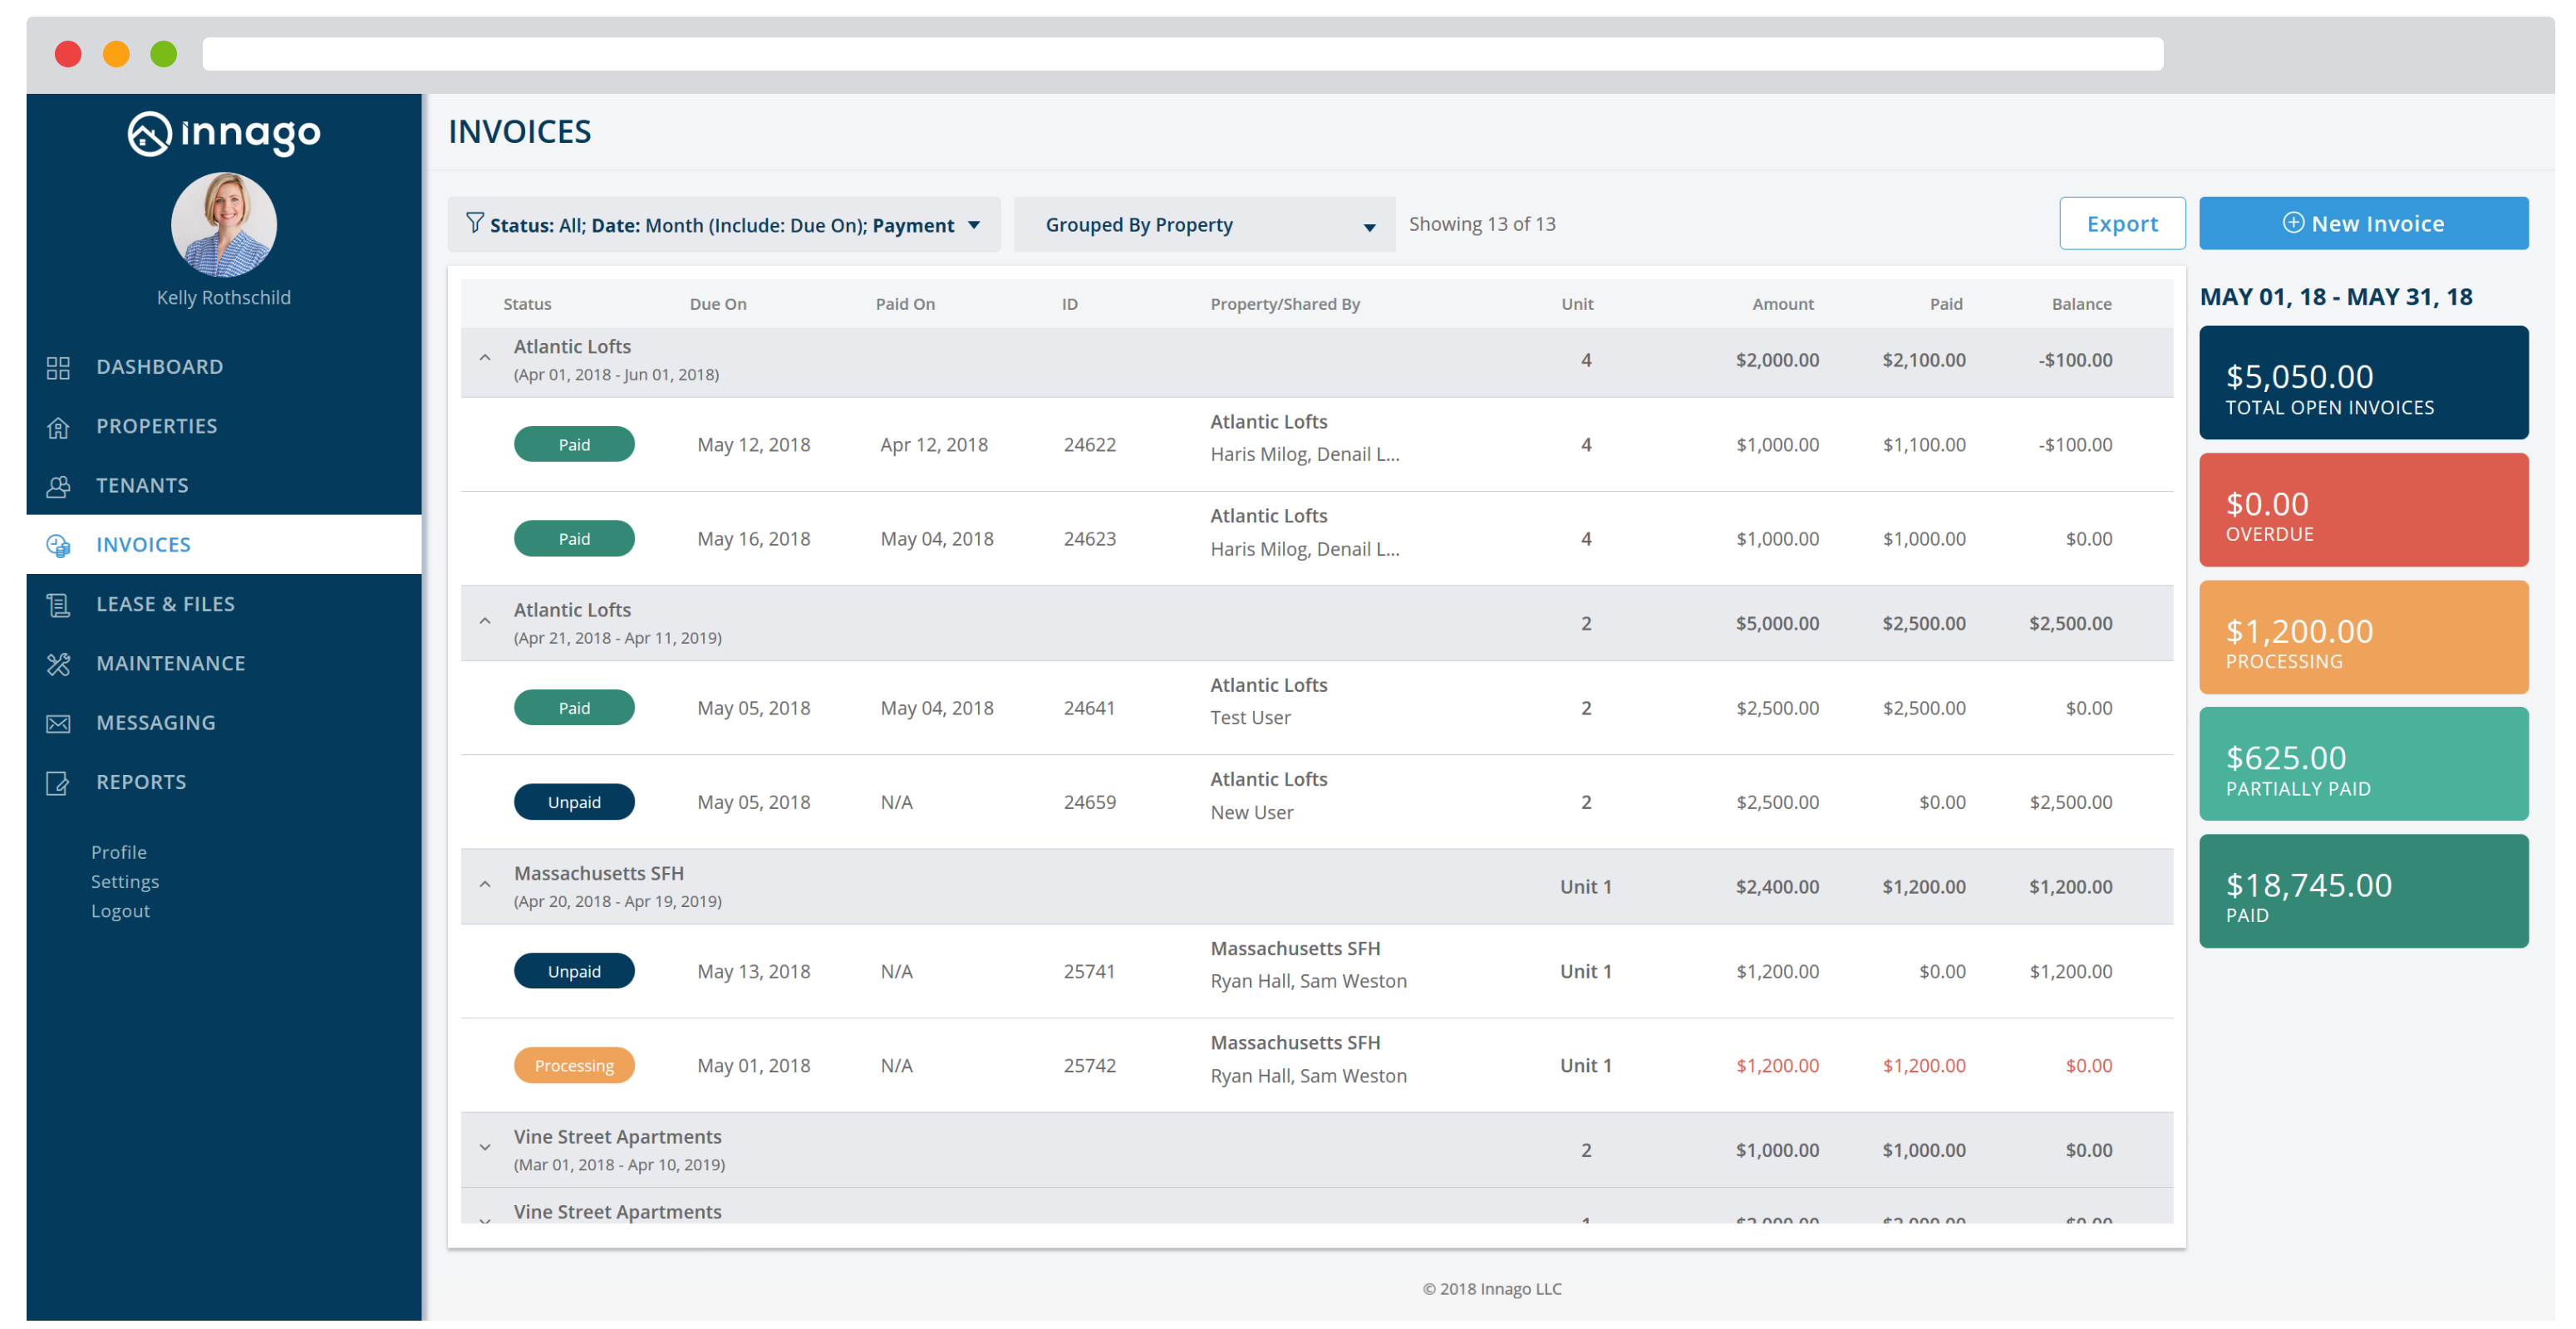Collapse the Massachusetts SFH group

485,885
